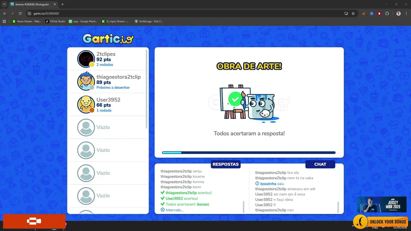This screenshot has height=231, width=411.
Task: Open pag - Google Planilhas bookmark
Action: (83, 21)
